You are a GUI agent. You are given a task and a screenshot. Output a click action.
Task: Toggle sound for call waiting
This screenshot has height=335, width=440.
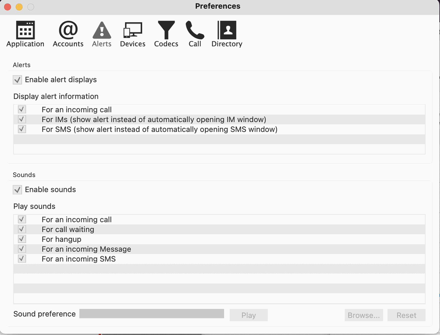point(22,229)
